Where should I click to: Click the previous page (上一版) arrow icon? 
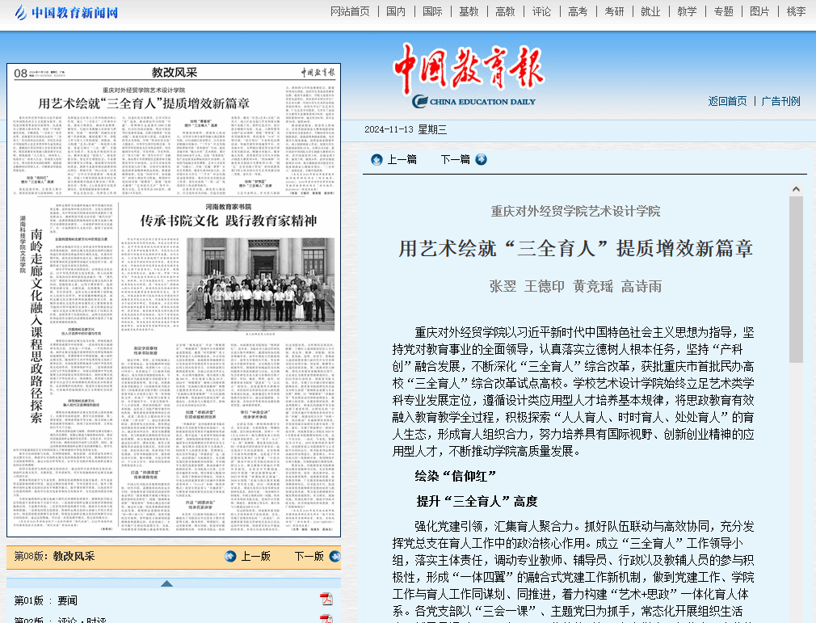coord(230,556)
